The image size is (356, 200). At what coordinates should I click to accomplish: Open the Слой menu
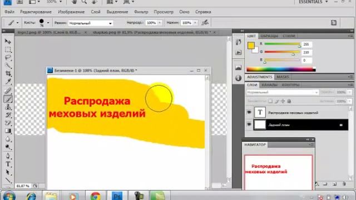(96, 12)
